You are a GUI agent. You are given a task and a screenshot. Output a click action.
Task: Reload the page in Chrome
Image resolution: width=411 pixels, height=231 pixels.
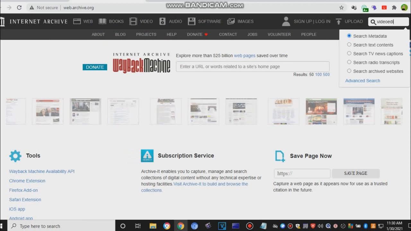pyautogui.click(x=19, y=7)
